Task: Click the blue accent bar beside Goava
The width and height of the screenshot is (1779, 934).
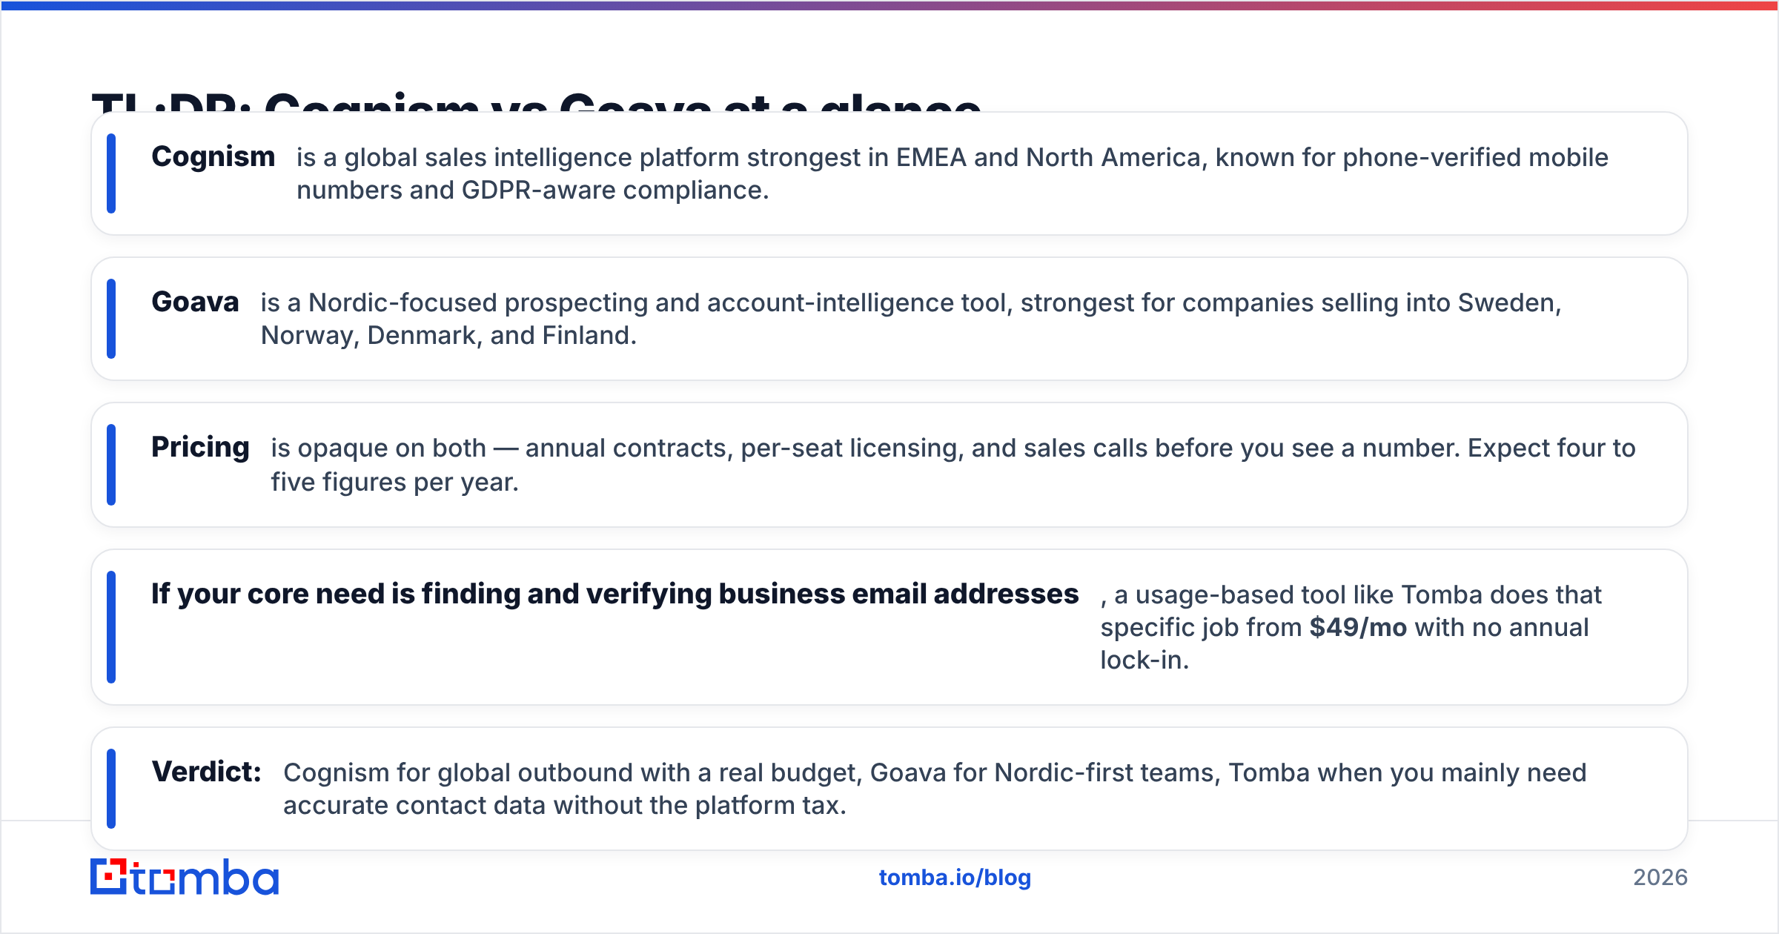Action: 111,319
